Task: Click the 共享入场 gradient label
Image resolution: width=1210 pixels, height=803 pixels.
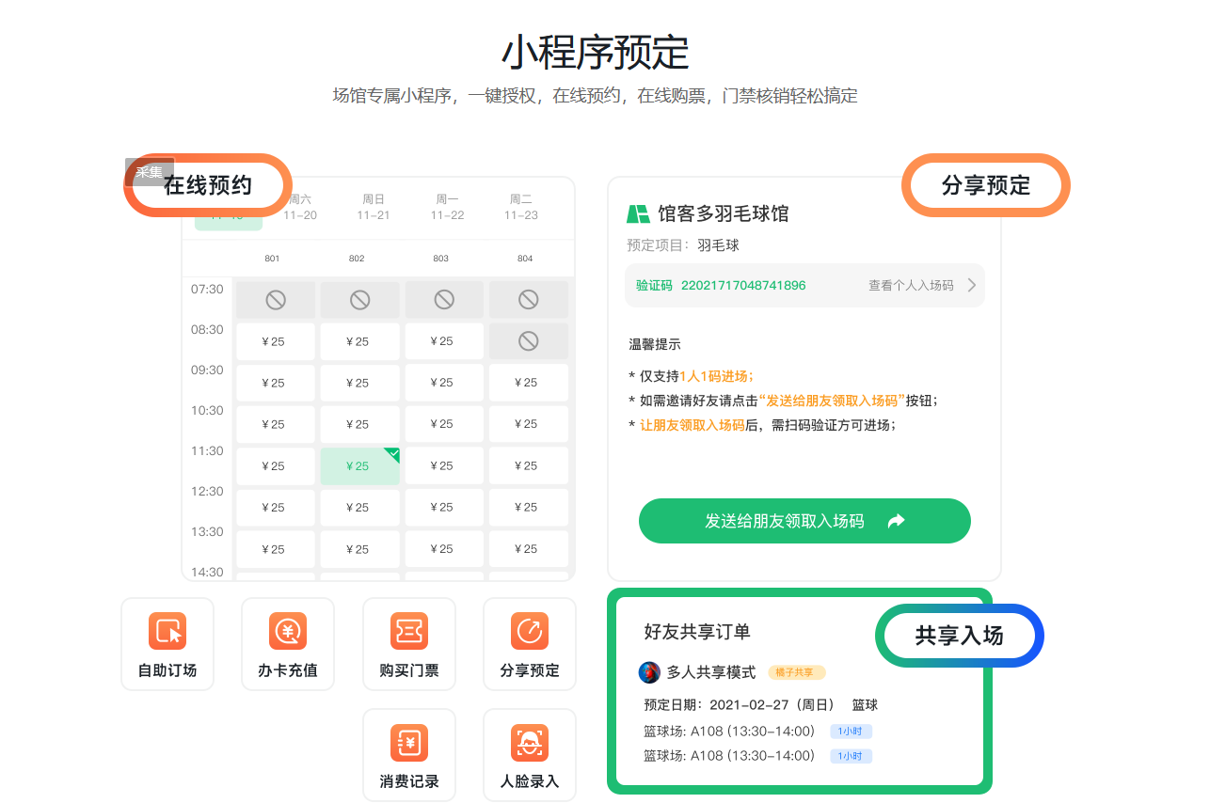Action: tap(959, 636)
